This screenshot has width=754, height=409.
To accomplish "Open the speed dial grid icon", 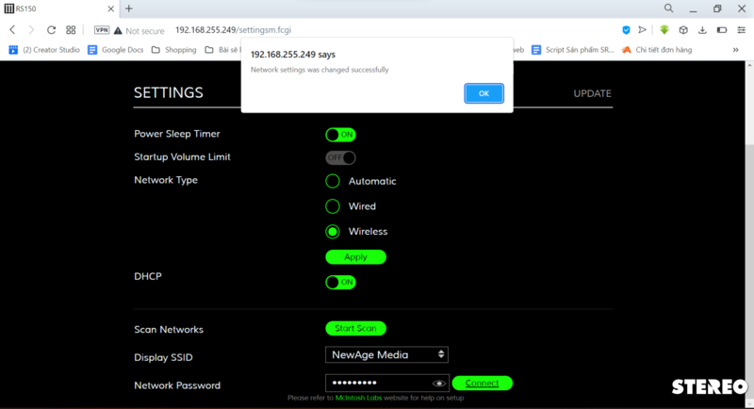I will point(71,30).
